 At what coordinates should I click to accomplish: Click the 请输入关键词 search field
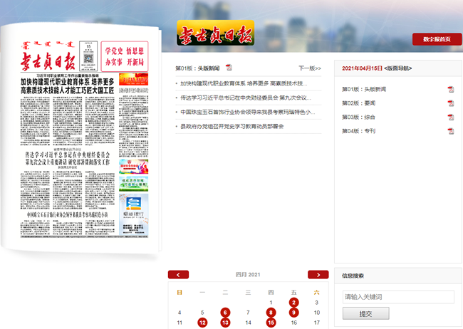tap(398, 297)
